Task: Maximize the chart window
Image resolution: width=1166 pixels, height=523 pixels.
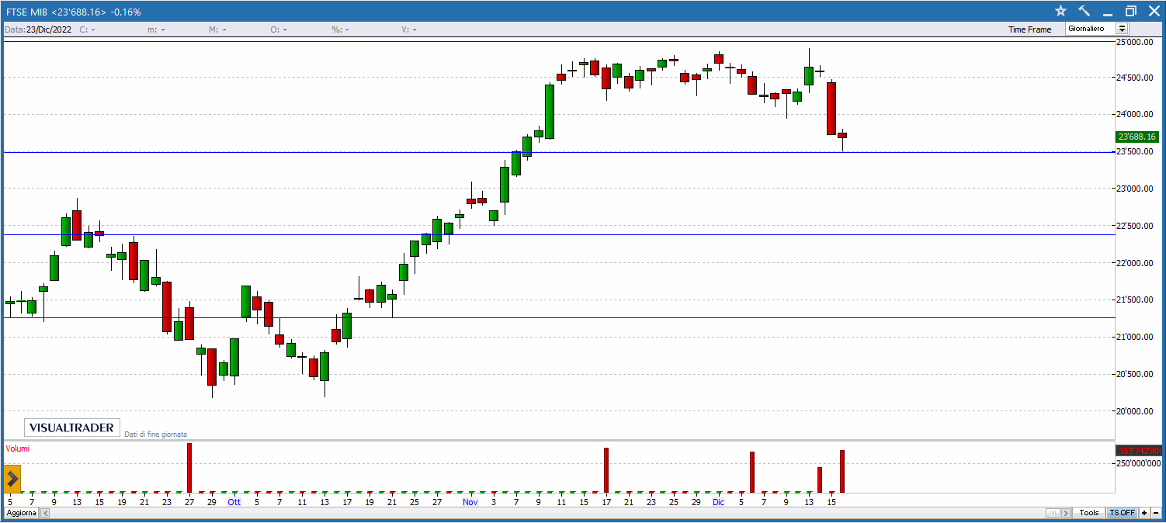Action: (x=1130, y=11)
